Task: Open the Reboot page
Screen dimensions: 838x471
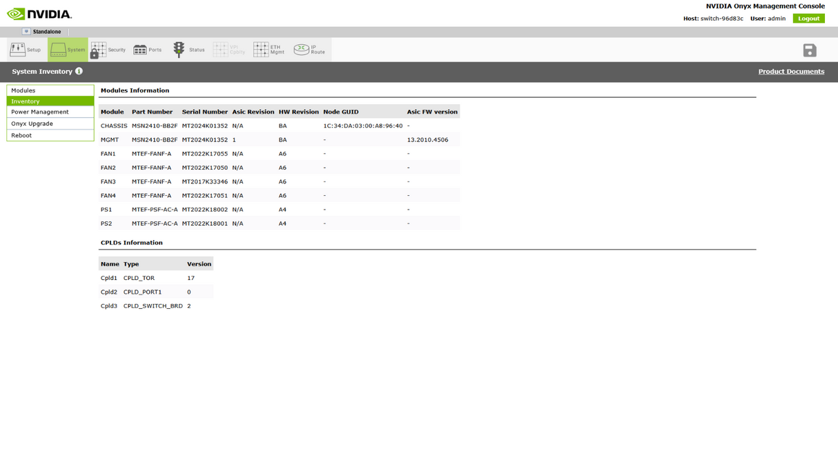Action: (x=50, y=135)
